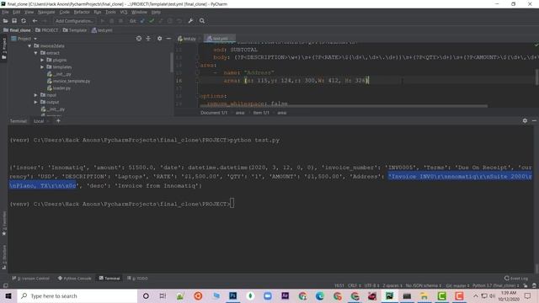539x303 pixels.
Task: Click the Git update project icon
Action: coord(142,21)
